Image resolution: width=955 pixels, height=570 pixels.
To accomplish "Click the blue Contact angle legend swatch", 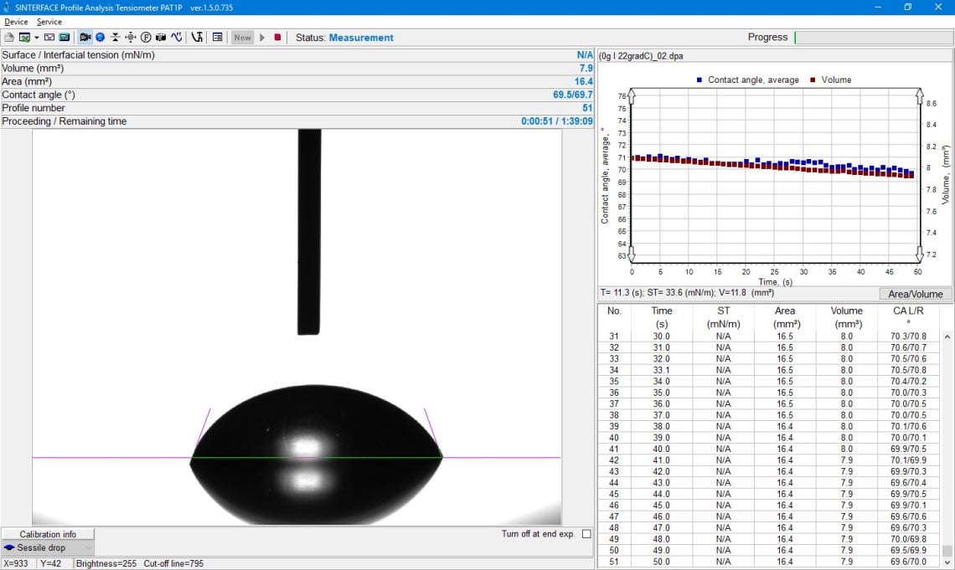I will (x=699, y=80).
